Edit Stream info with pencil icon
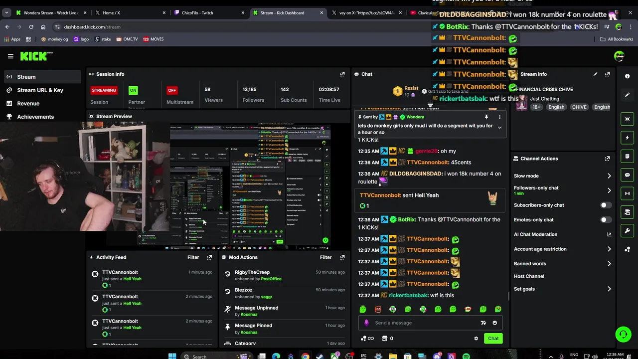The height and width of the screenshot is (359, 638). point(595,74)
